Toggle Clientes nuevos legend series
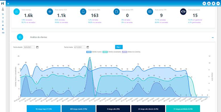The image size is (221, 112). pyautogui.click(x=94, y=52)
